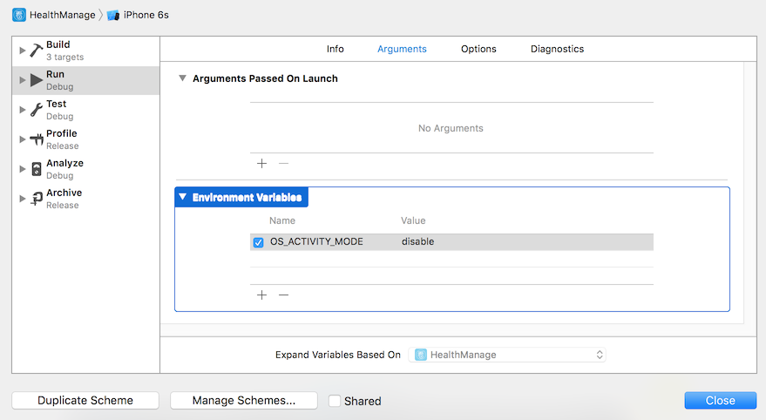Click Duplicate Scheme button
This screenshot has width=766, height=420.
85,401
